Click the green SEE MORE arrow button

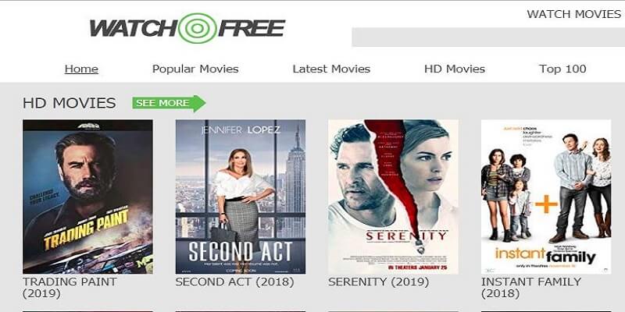(169, 103)
